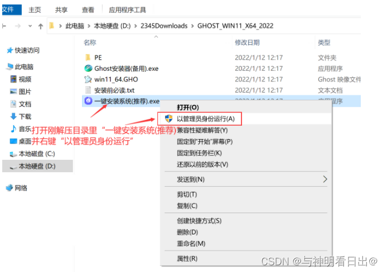
Task: Click the PE folder name
Action: [98, 58]
